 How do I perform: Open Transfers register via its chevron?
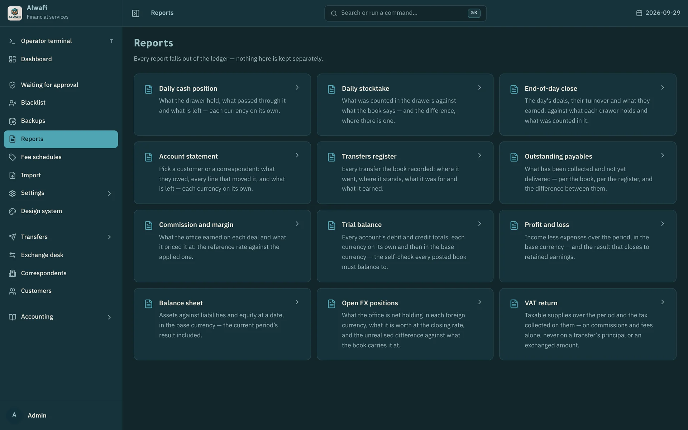479,156
